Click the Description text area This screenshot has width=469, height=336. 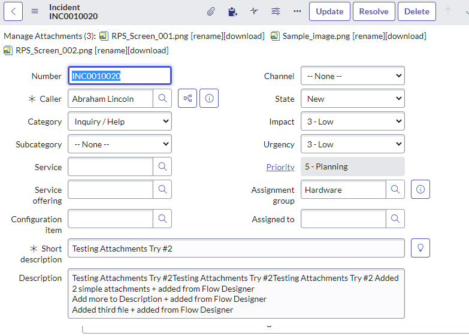pos(236,293)
